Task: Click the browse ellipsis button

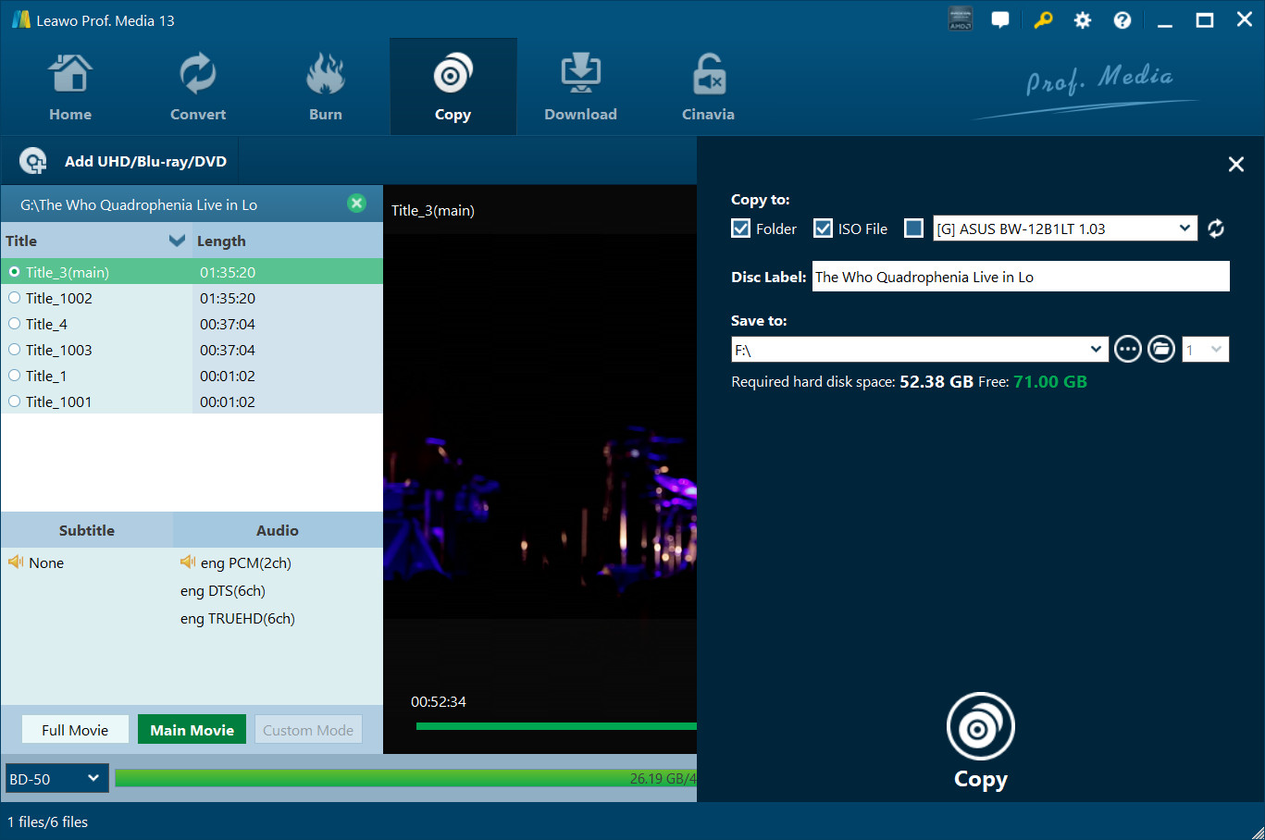Action: 1127,350
